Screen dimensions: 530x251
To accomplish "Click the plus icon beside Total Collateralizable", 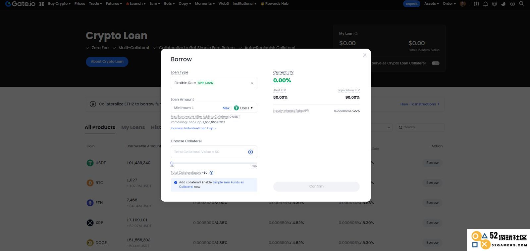I will [x=211, y=173].
